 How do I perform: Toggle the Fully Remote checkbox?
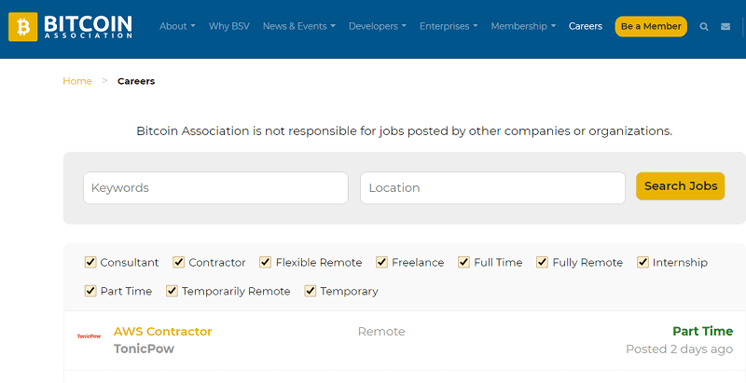coord(543,263)
